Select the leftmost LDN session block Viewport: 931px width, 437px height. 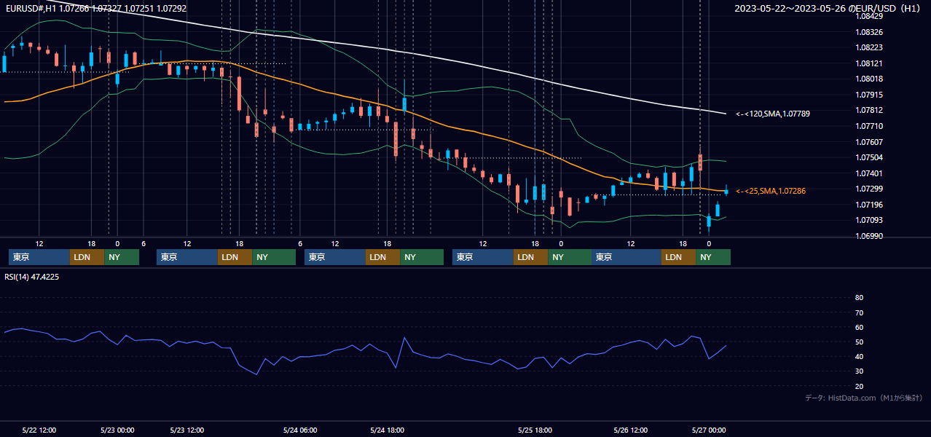87,257
